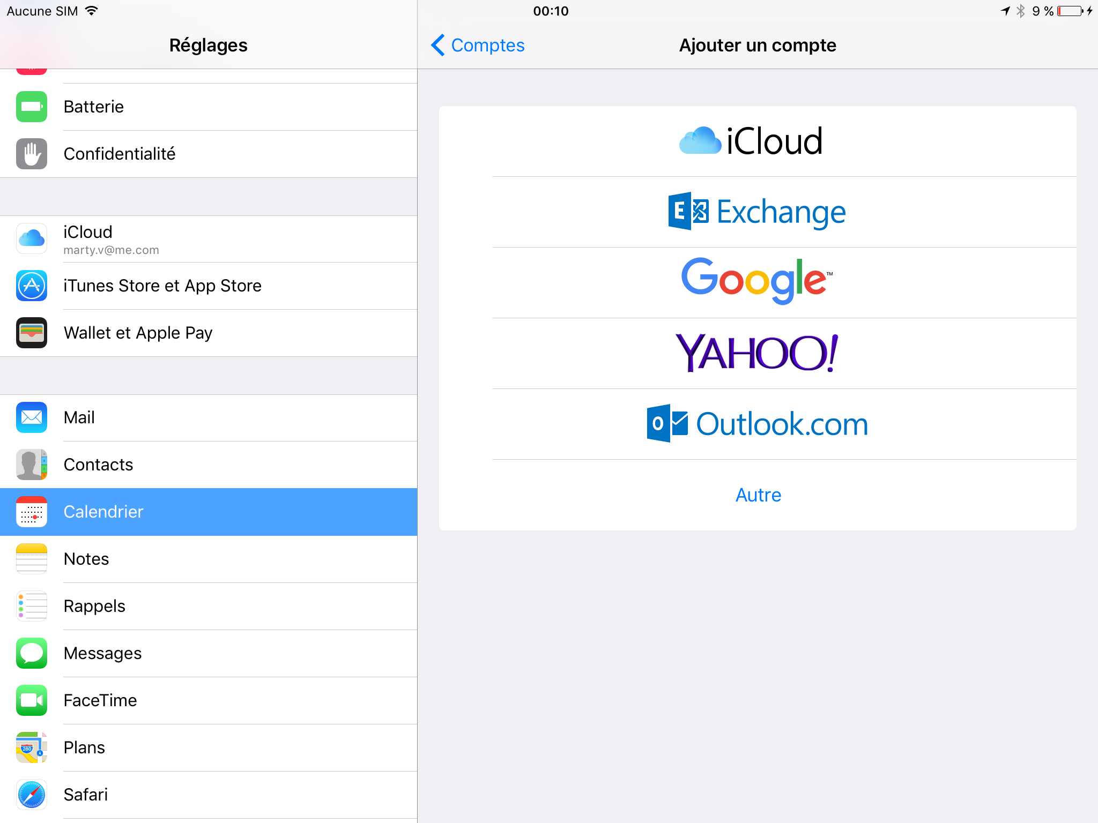Viewport: 1098px width, 823px height.
Task: Tap the FaceTime camera icon
Action: click(x=32, y=700)
